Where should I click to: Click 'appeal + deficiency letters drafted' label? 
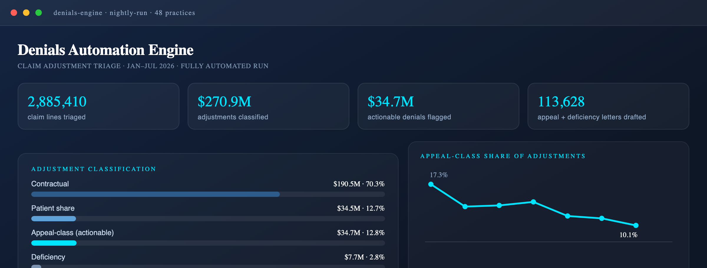tap(592, 117)
